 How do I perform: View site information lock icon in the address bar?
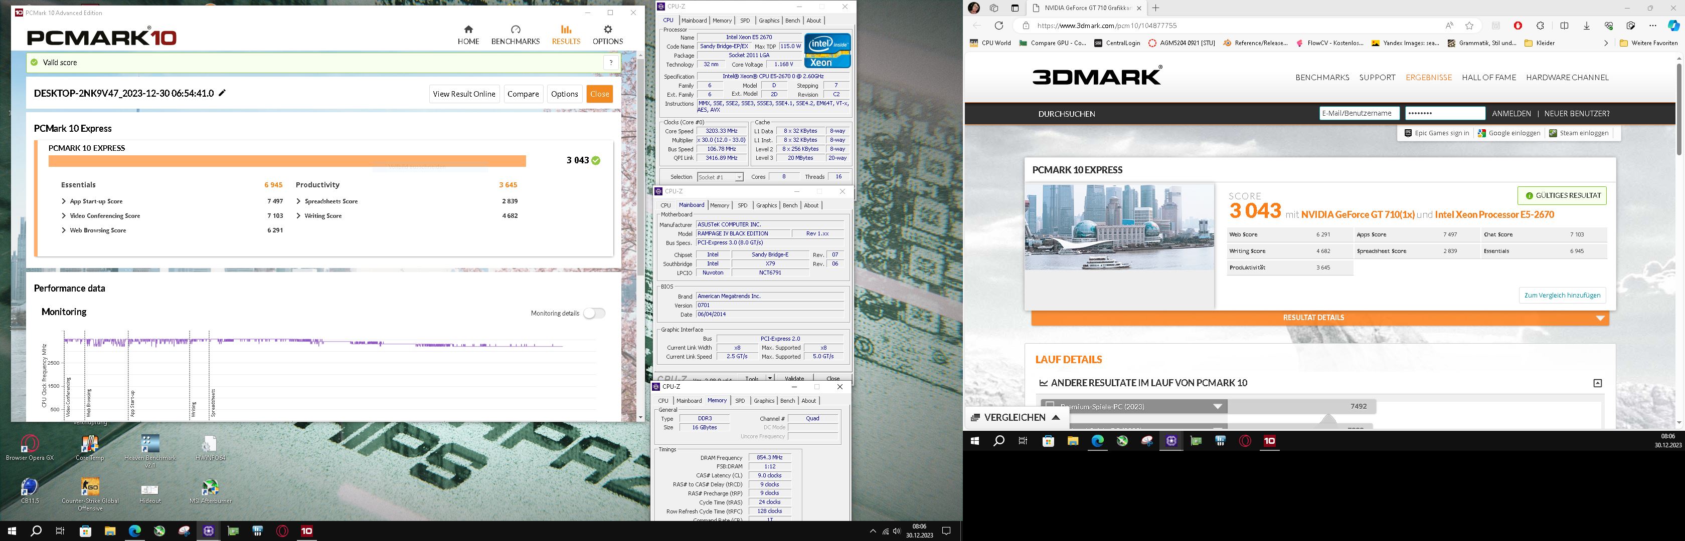[1026, 26]
